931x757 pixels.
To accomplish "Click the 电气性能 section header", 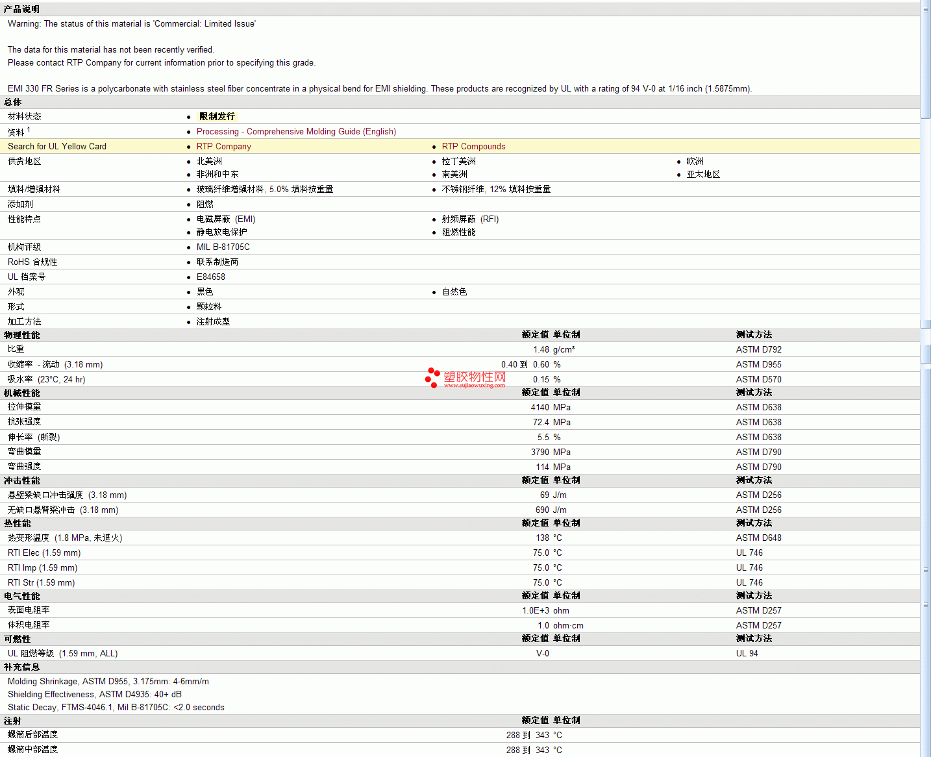I will (21, 596).
